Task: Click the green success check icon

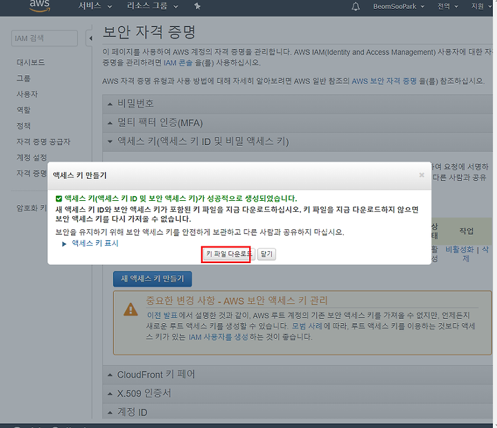Action: (59, 199)
